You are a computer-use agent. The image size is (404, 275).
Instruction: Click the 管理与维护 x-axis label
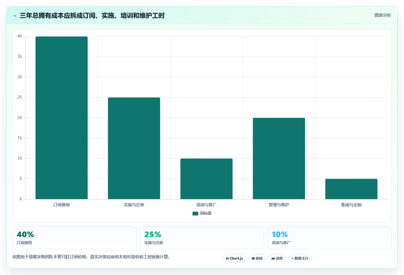(x=279, y=205)
